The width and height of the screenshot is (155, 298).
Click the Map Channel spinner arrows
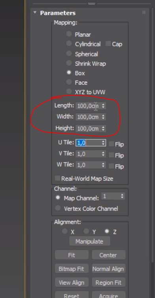coord(122,196)
